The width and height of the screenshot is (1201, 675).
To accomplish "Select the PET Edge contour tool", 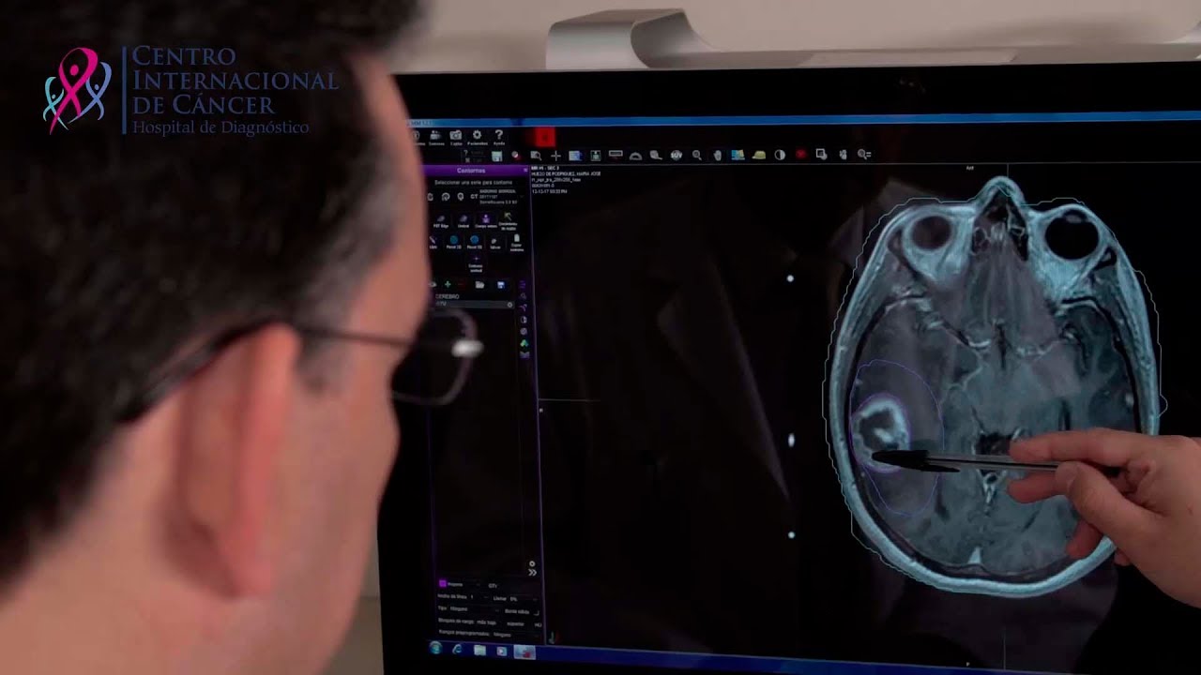I will point(441,221).
